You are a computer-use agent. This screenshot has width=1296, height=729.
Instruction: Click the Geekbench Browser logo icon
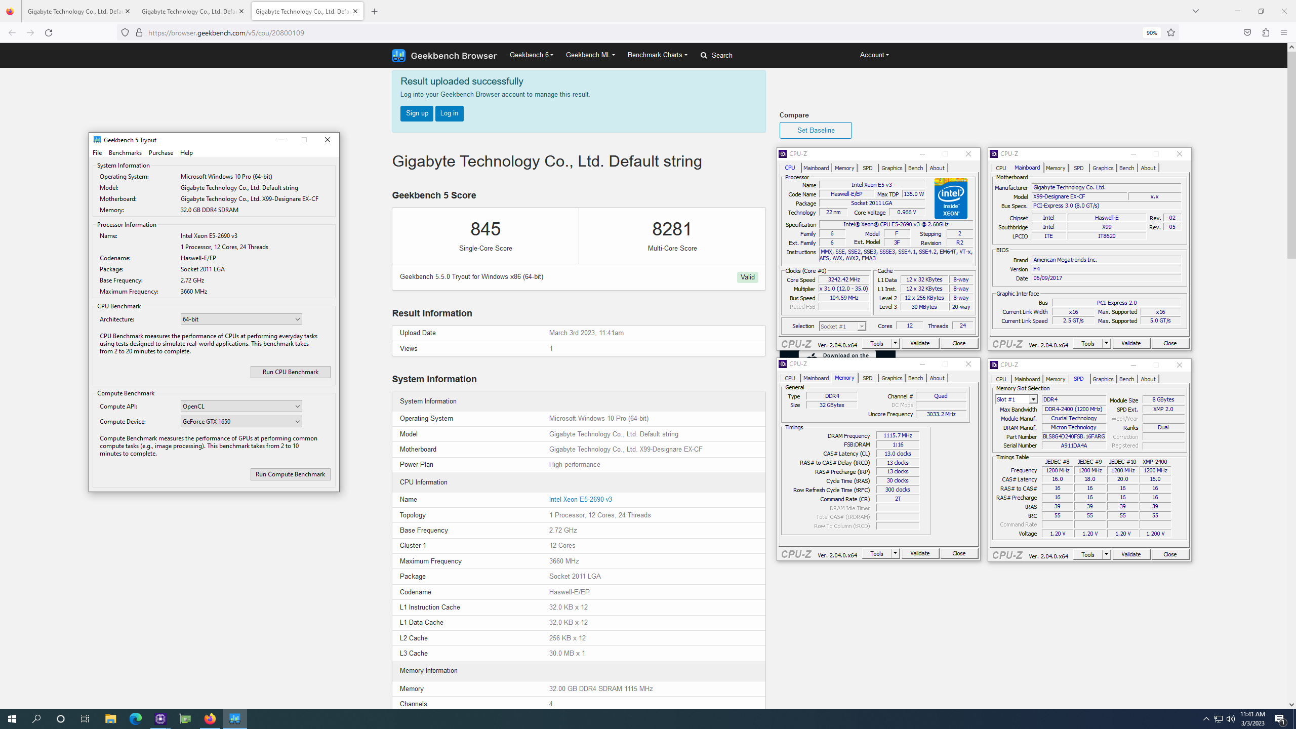[x=398, y=55]
